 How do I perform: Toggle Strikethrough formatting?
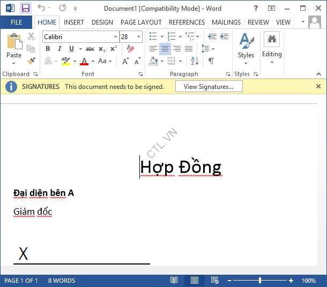coord(90,49)
